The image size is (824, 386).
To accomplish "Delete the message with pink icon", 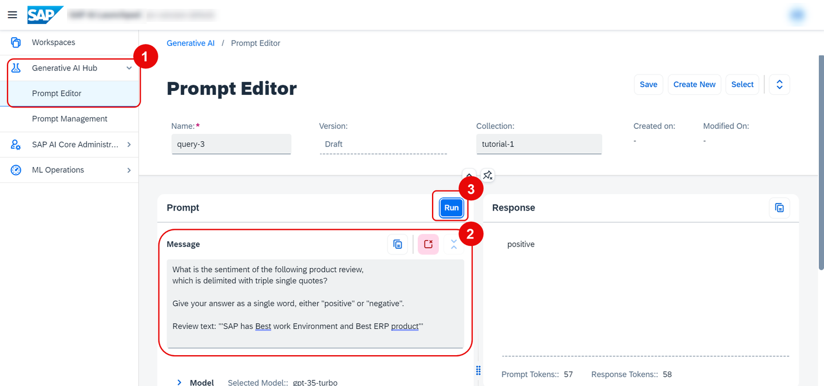I will click(428, 244).
